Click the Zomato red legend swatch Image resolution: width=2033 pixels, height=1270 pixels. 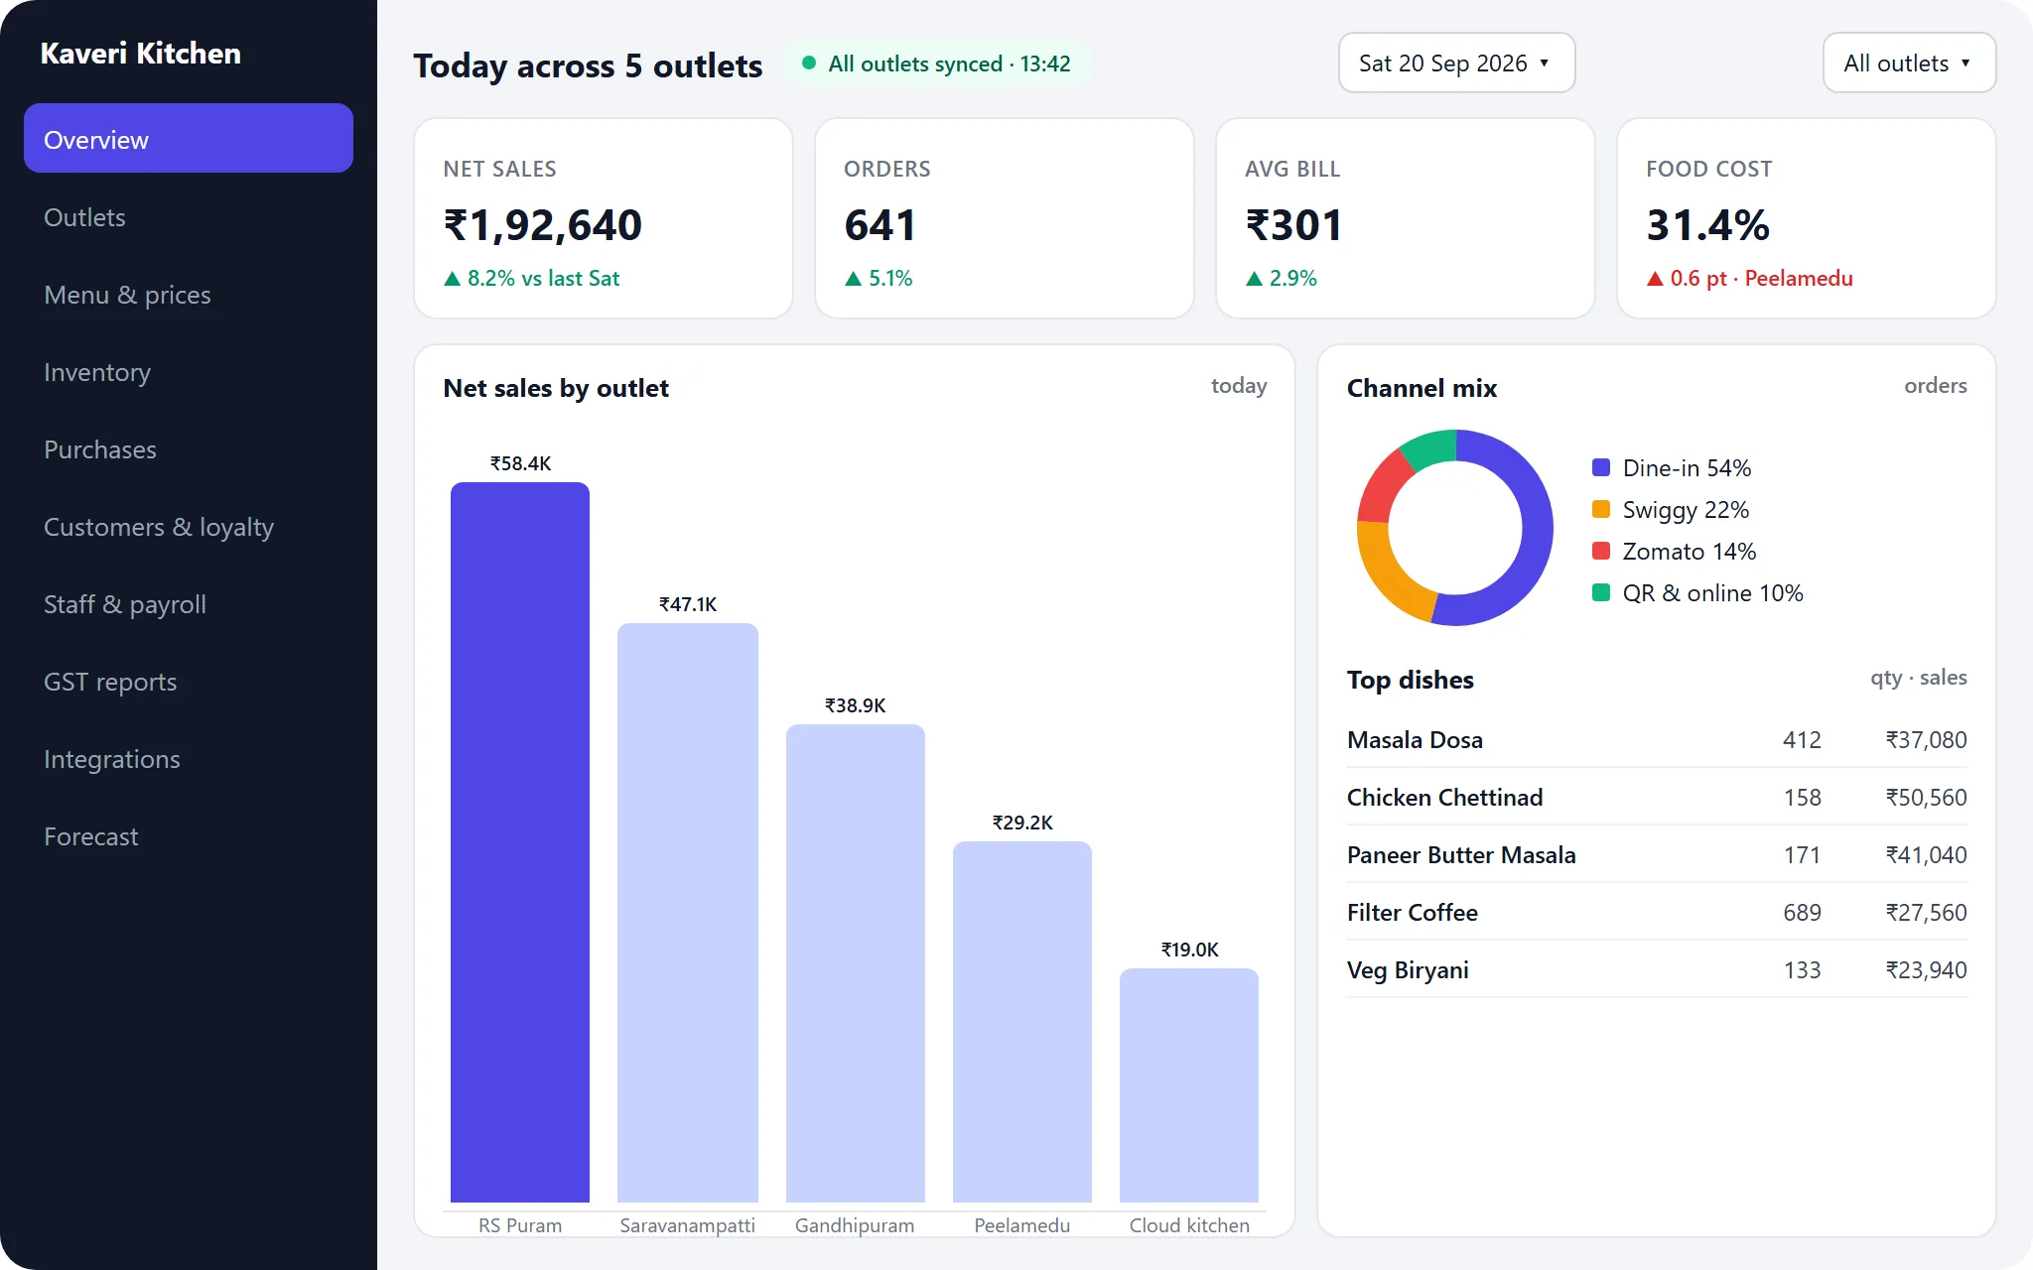coord(1601,551)
